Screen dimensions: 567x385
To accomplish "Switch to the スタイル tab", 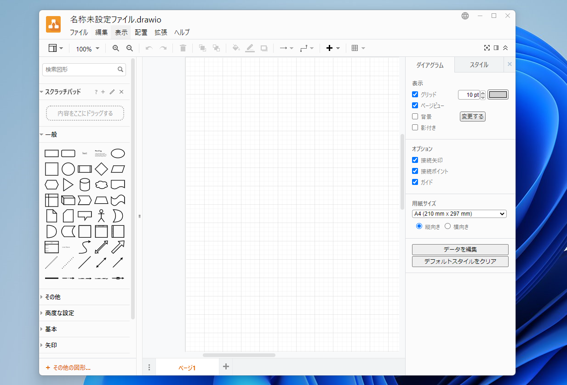I will 479,65.
